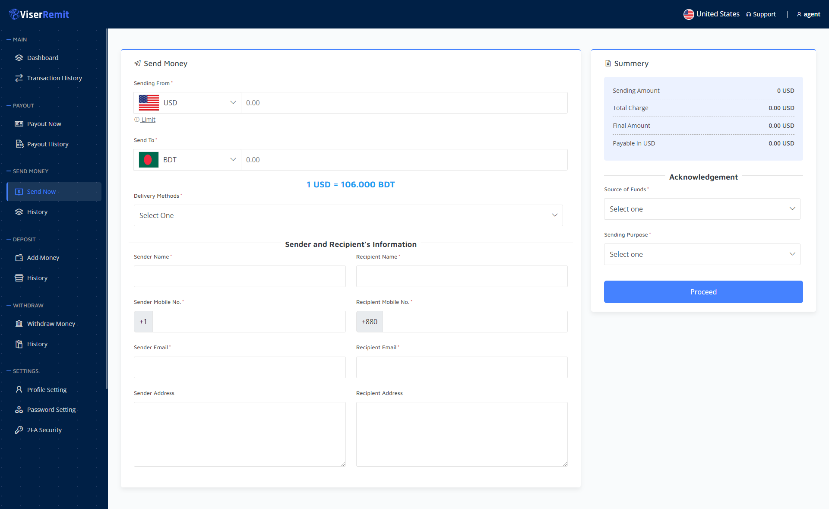Go to Profile Setting menu item
Image resolution: width=829 pixels, height=509 pixels.
(47, 390)
